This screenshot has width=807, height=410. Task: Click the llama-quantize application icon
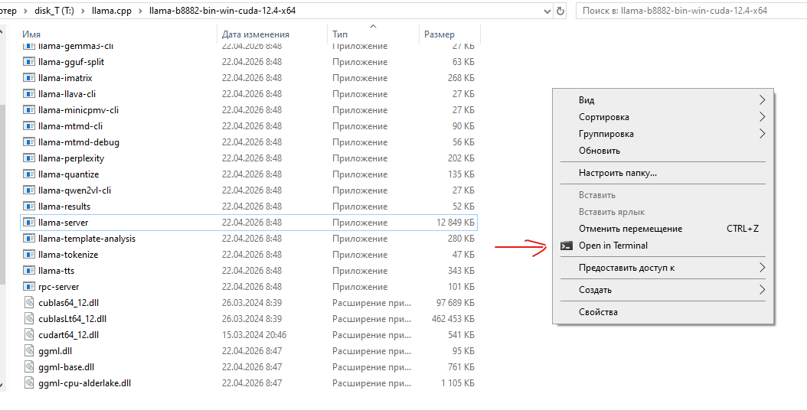click(x=30, y=174)
